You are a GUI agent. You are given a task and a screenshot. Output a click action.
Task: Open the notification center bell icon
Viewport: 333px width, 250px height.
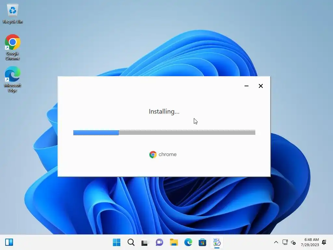coord(324,242)
